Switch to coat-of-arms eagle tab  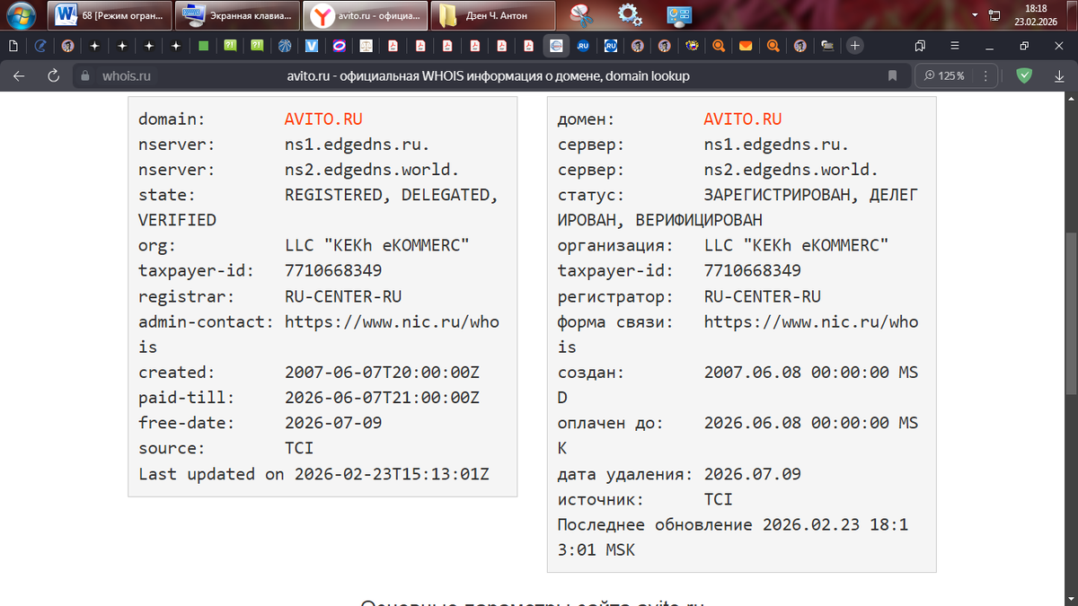pyautogui.click(x=691, y=45)
